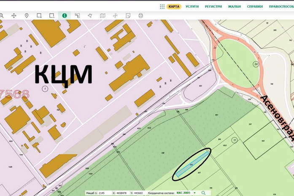Click the X coordinate field 4658478

[121, 193]
